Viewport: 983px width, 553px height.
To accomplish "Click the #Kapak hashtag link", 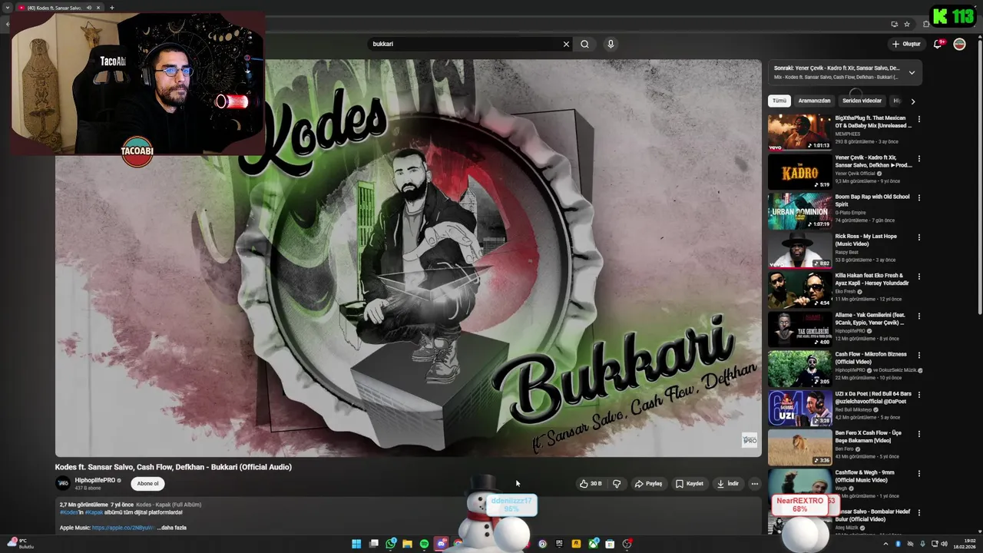I will (x=94, y=512).
